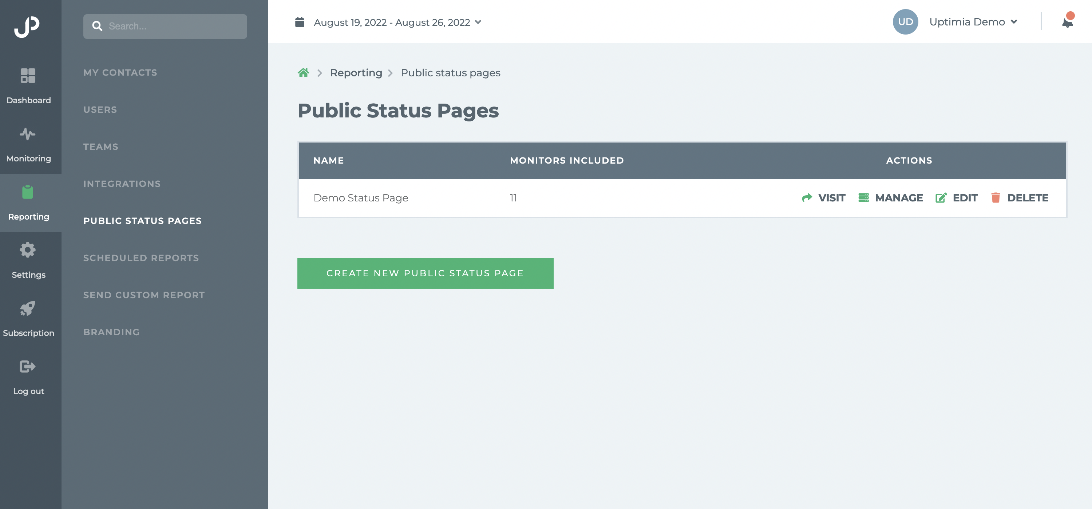Open Dashboard from the sidebar grid icon
The image size is (1092, 509).
click(x=28, y=76)
